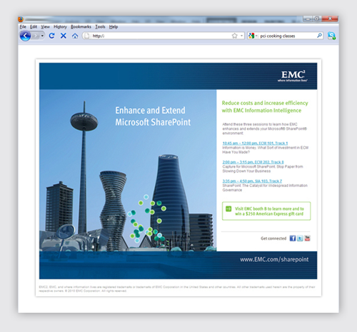This screenshot has height=332, width=357.
Task: Open the search engine selector dropdown
Action: pos(253,36)
